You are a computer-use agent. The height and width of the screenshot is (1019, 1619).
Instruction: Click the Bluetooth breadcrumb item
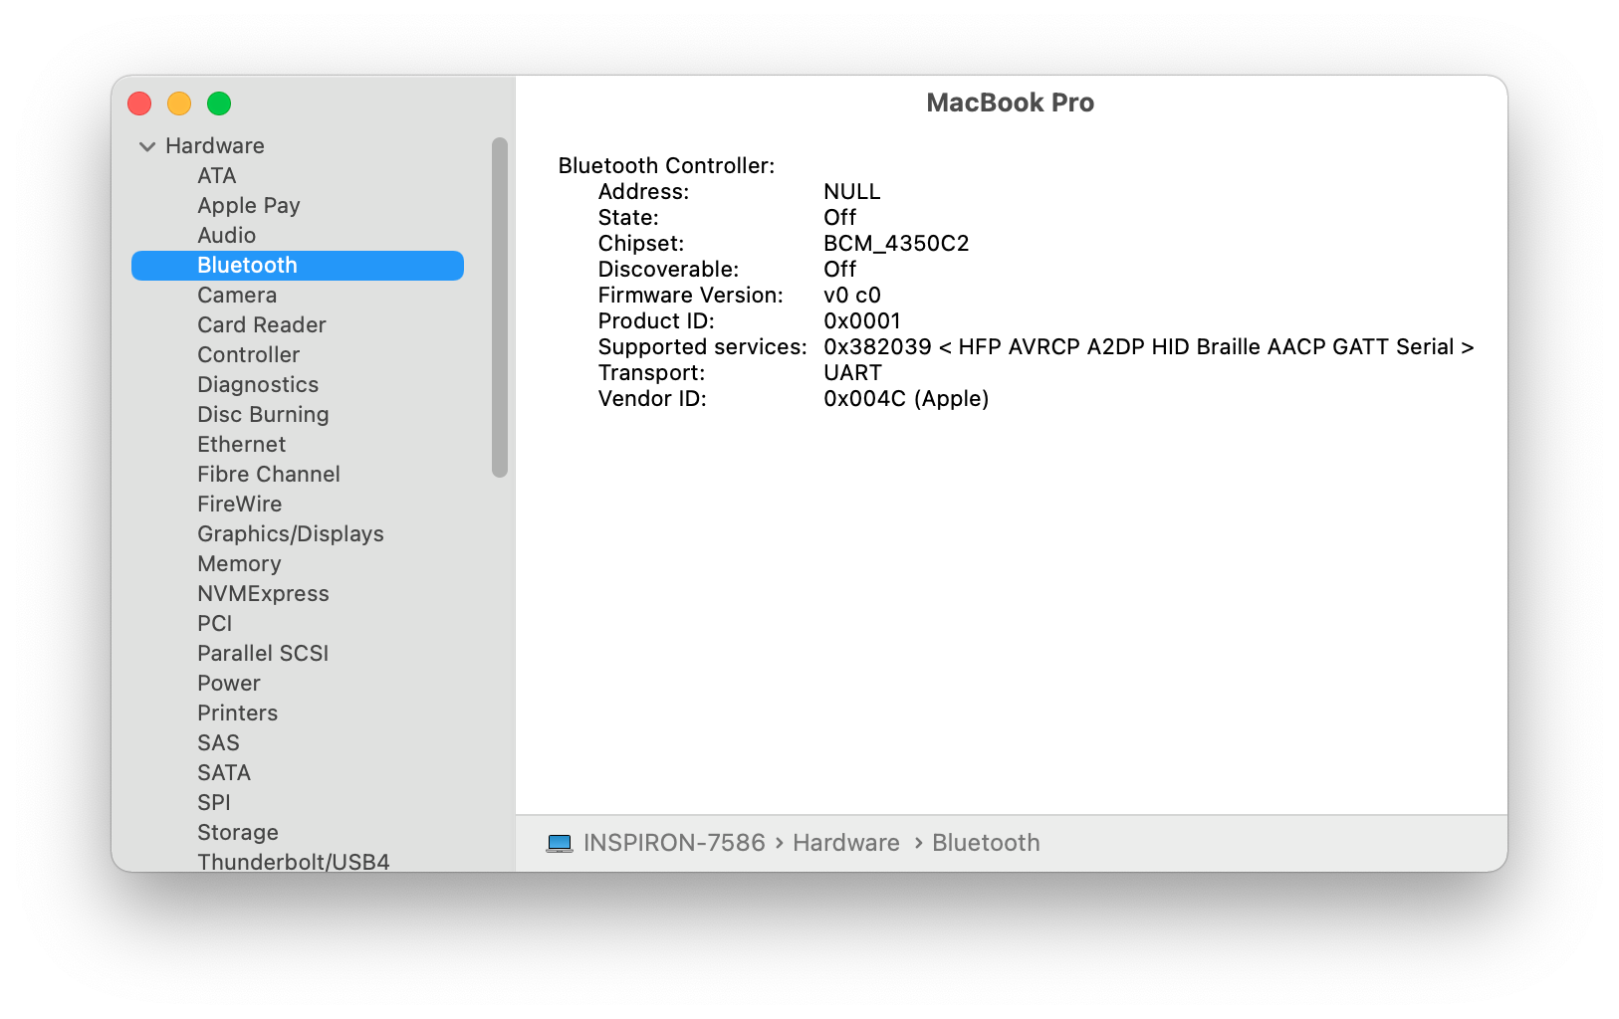pyautogui.click(x=985, y=843)
